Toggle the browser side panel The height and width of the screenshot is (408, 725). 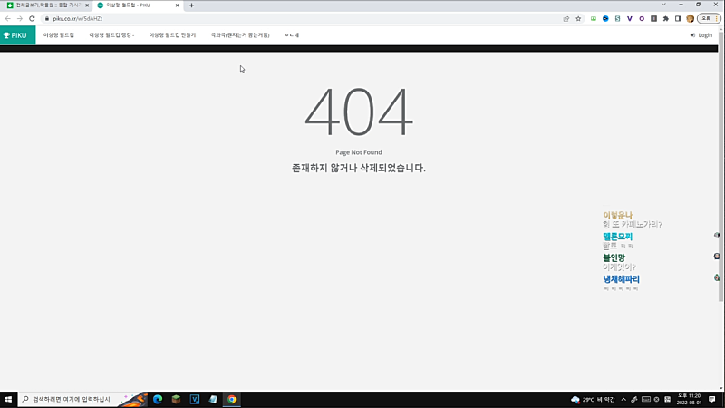pos(678,18)
